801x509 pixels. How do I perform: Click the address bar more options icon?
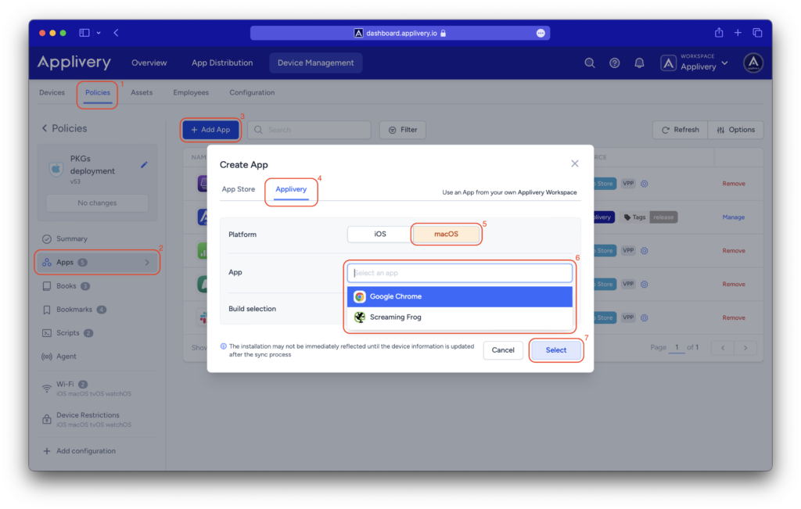[x=541, y=33]
